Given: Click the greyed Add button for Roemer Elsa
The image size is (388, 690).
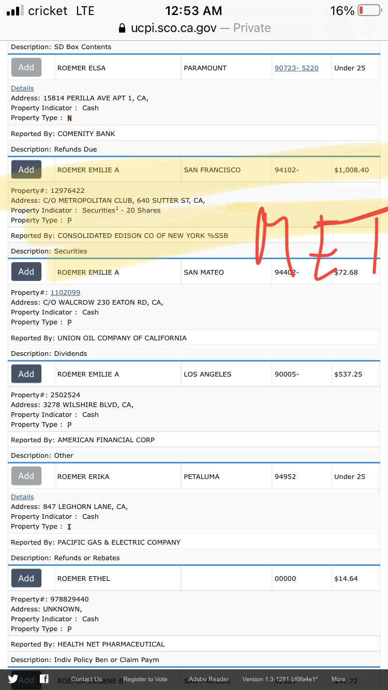Looking at the screenshot, I should [x=26, y=67].
